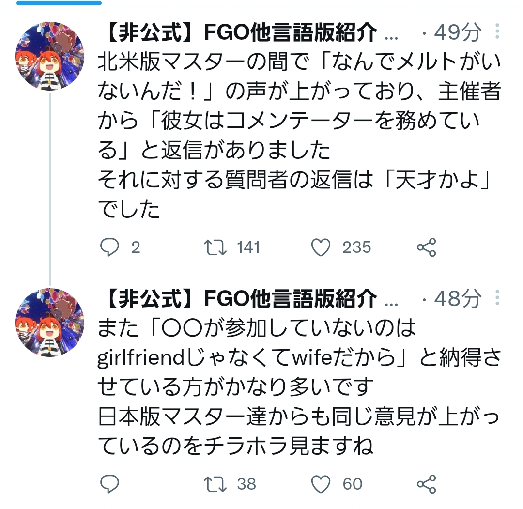Open the second tweet's body text
The height and width of the screenshot is (509, 523).
(x=291, y=387)
